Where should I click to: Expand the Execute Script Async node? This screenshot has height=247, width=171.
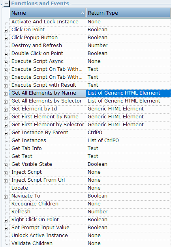6,62
